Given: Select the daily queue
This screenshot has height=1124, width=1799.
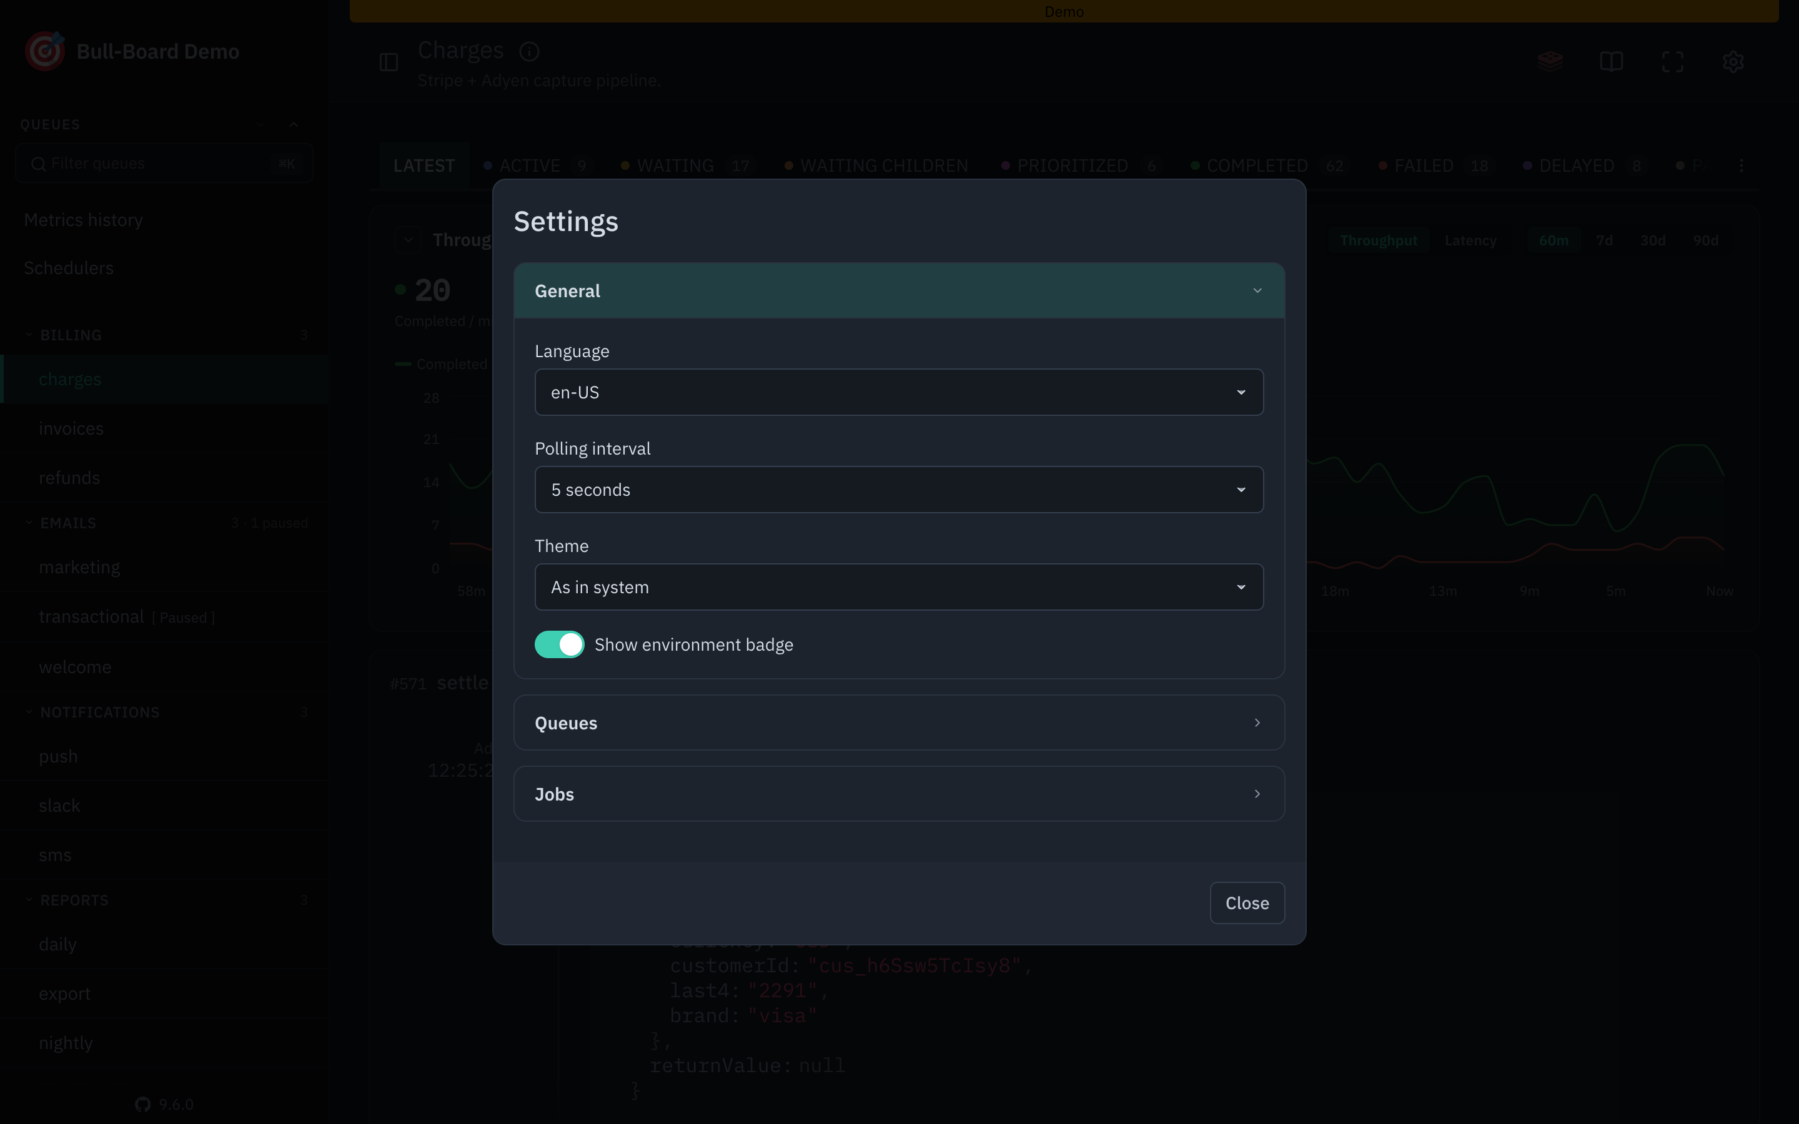Looking at the screenshot, I should click(164, 944).
